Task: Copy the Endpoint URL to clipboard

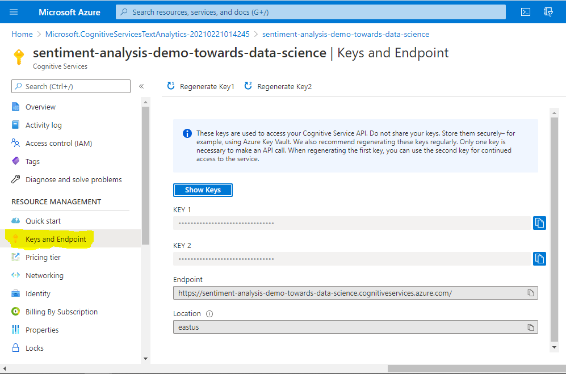Action: point(530,293)
